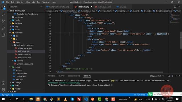Switch to PROBLEMS panel tab
This screenshot has height=102, width=182.
tap(51, 76)
